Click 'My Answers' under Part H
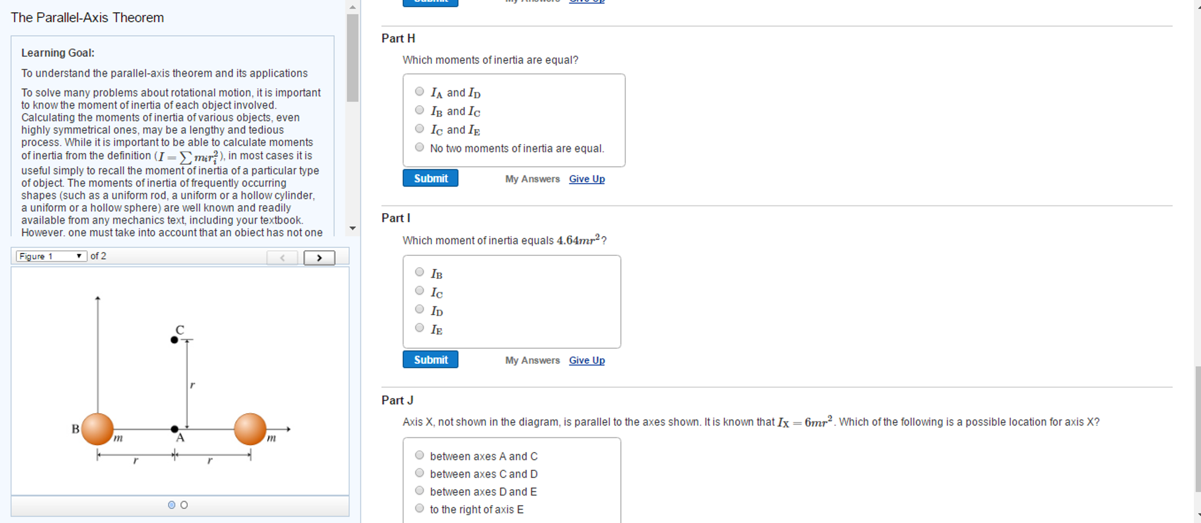The height and width of the screenshot is (523, 1201). (532, 178)
